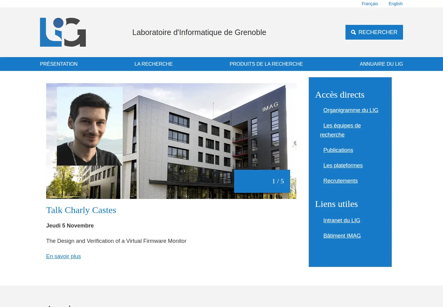443x307 pixels.
Task: Click the Virtual Firmware Monitor description text
Action: tap(116, 241)
